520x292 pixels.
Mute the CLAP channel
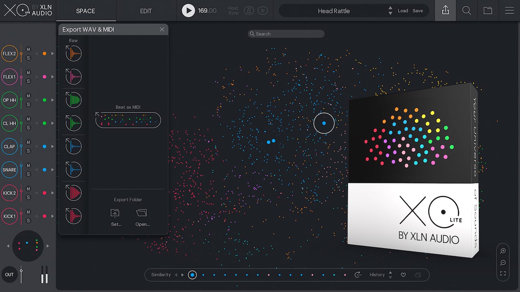coord(28,142)
